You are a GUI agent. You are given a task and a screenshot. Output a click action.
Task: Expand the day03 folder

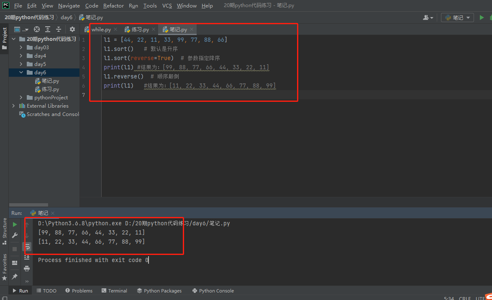21,47
